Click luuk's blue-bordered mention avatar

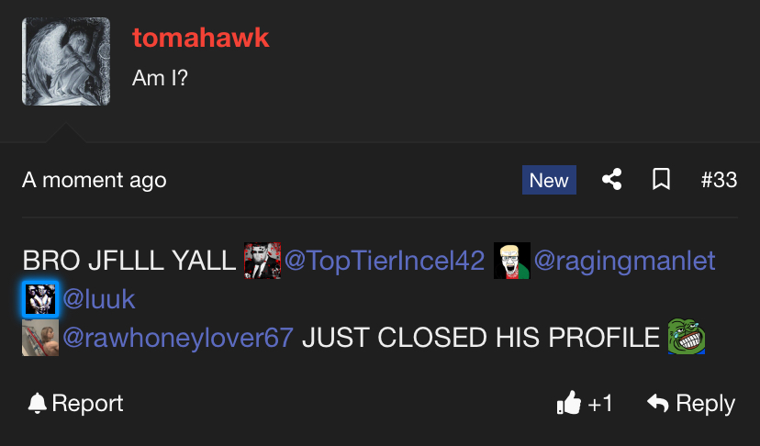click(x=40, y=299)
